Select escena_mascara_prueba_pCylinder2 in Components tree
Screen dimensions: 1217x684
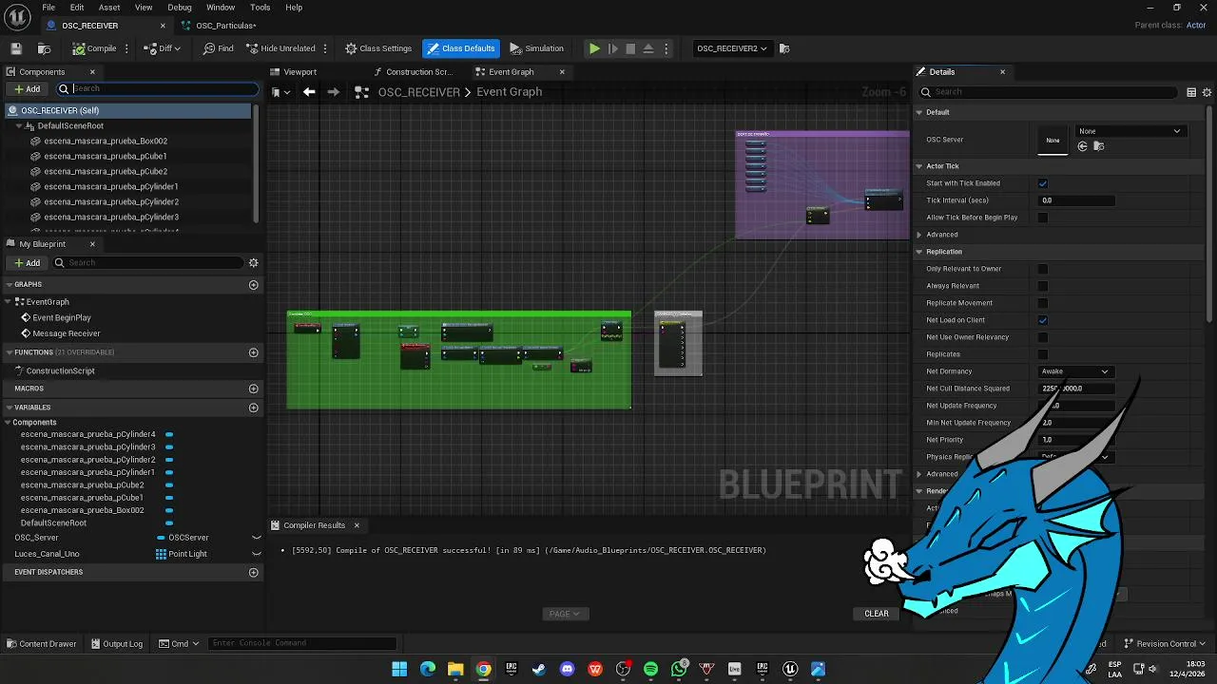tap(110, 201)
